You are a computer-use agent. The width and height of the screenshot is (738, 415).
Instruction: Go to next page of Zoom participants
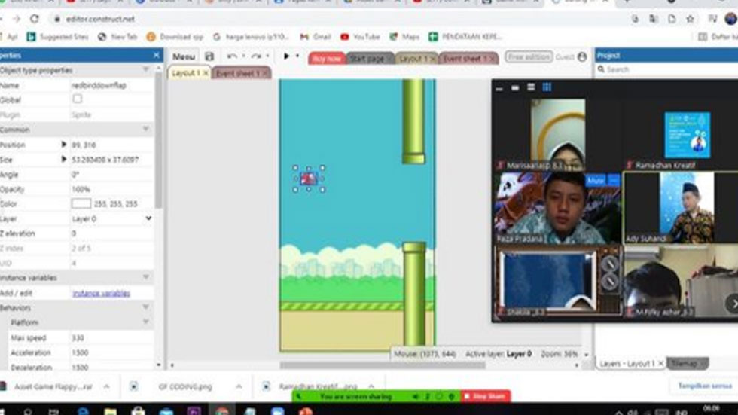point(733,304)
